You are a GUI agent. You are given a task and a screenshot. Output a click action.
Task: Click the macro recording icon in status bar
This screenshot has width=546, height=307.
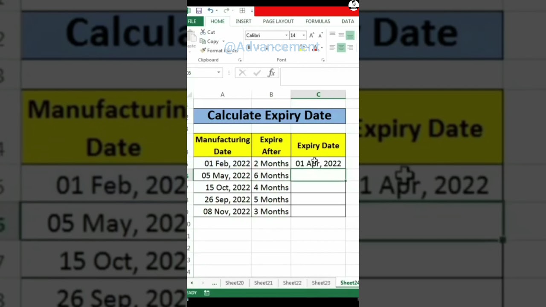point(207,293)
